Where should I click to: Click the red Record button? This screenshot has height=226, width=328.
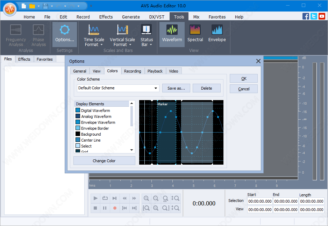pos(115,208)
